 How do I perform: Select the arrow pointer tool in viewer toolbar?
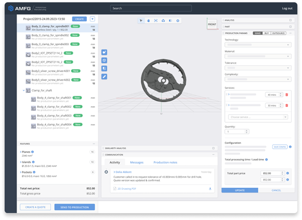[141, 21]
